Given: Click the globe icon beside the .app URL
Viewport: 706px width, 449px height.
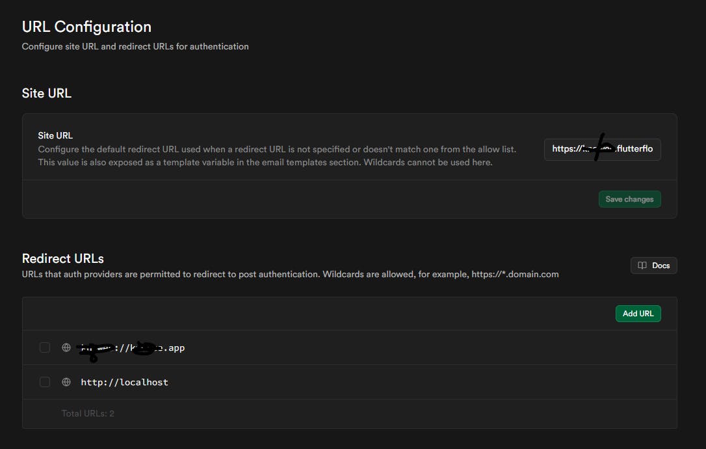Looking at the screenshot, I should coord(66,347).
